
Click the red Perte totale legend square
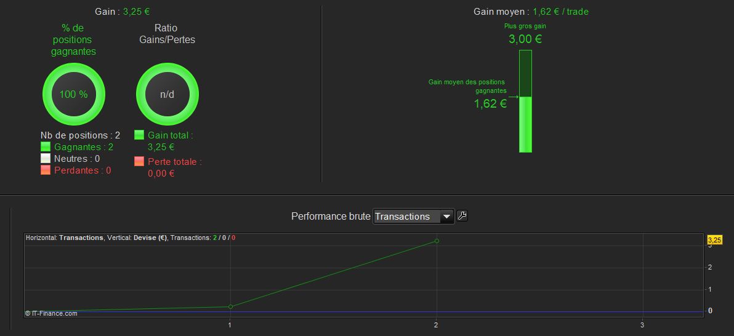click(139, 162)
